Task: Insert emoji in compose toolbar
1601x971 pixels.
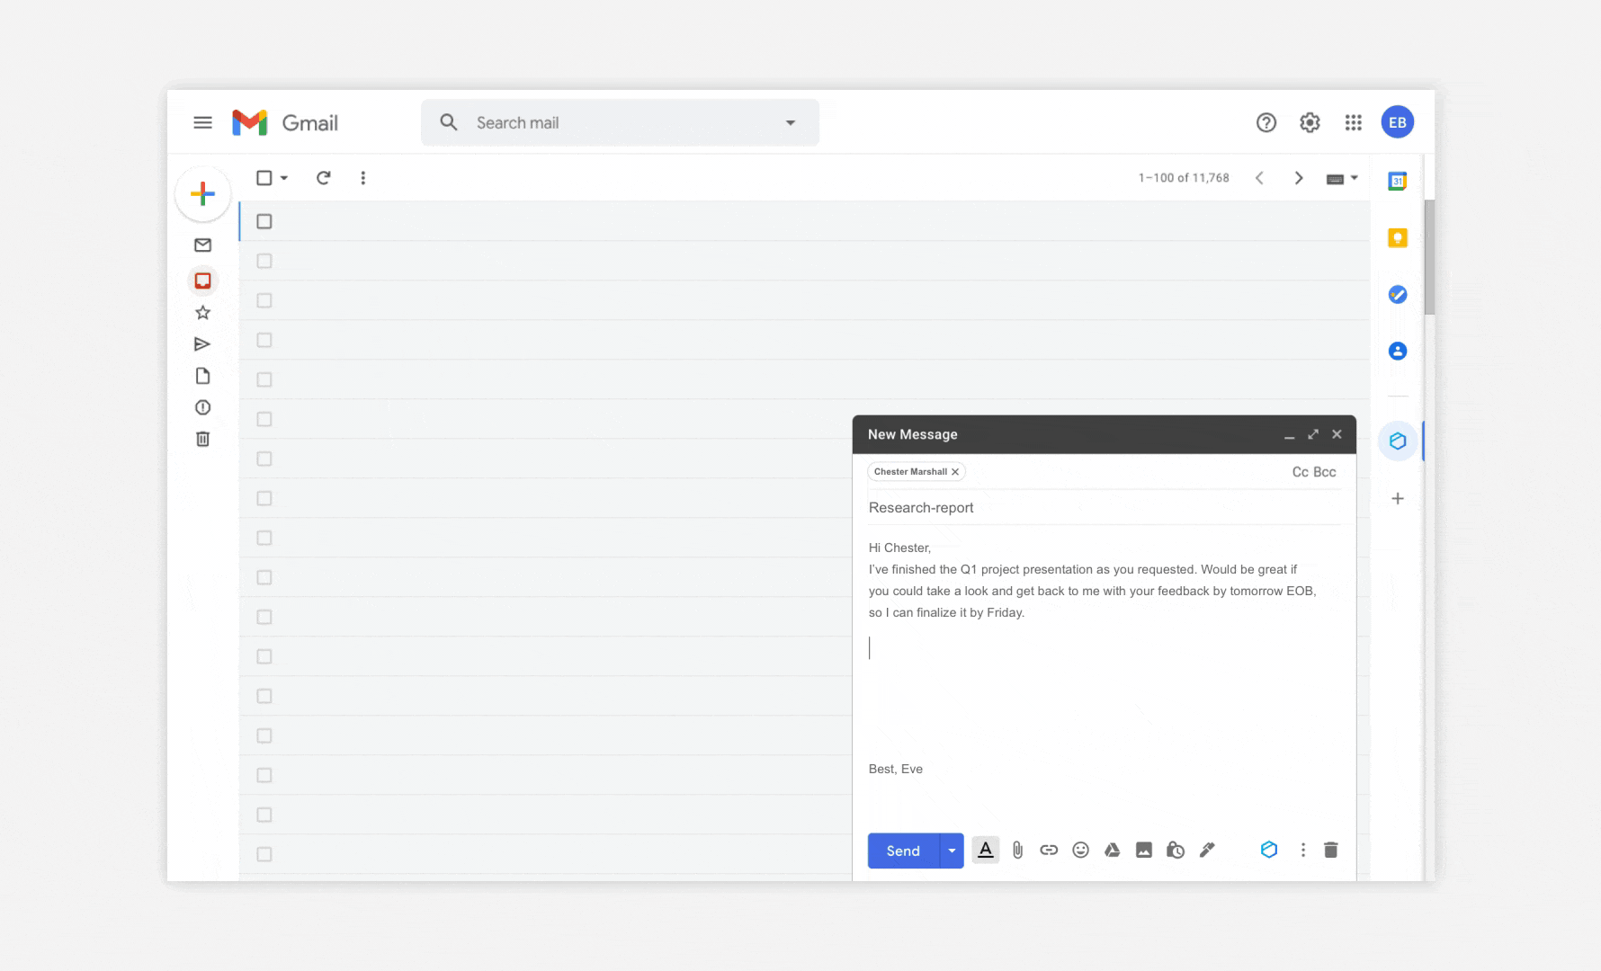Action: click(1080, 850)
